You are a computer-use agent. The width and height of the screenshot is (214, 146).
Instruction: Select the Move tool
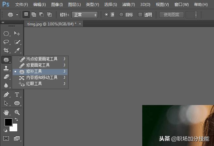[17, 33]
